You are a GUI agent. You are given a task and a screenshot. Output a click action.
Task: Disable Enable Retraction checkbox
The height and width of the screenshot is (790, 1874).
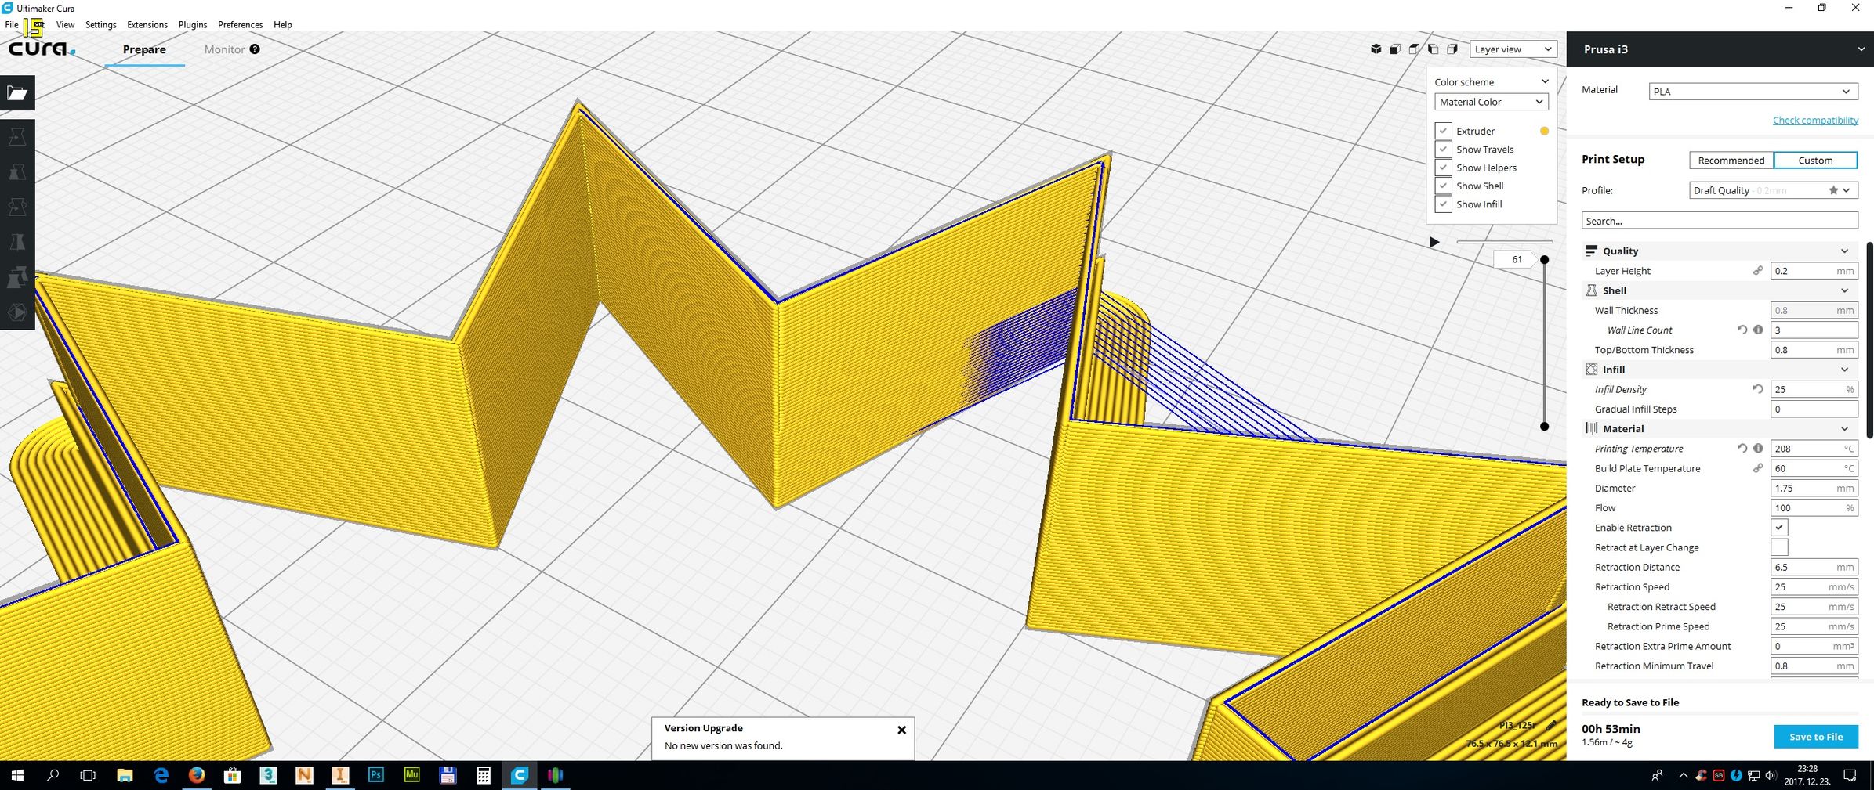pos(1779,528)
